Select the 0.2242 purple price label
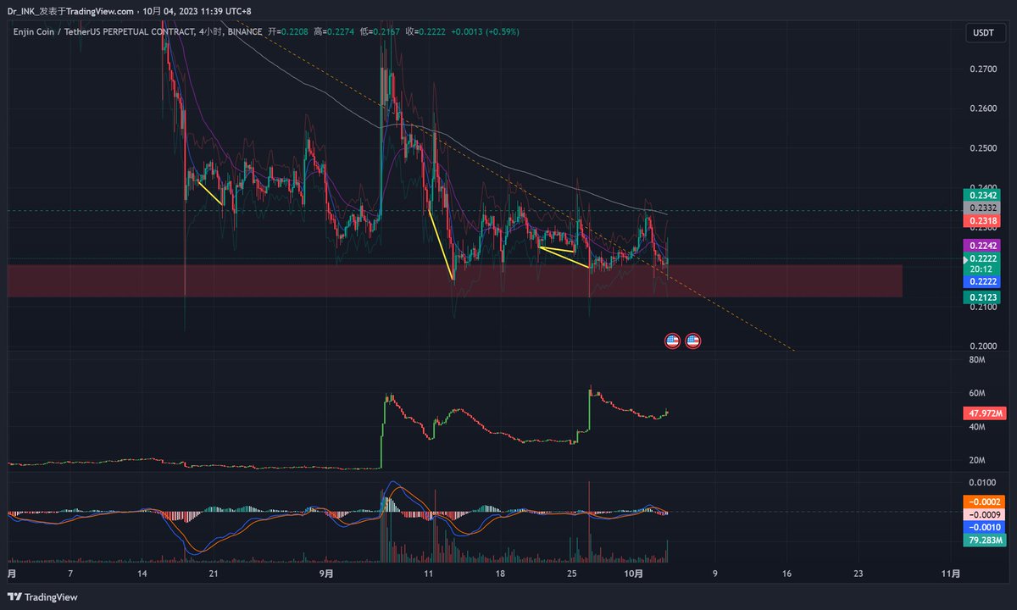The image size is (1017, 610). [983, 245]
